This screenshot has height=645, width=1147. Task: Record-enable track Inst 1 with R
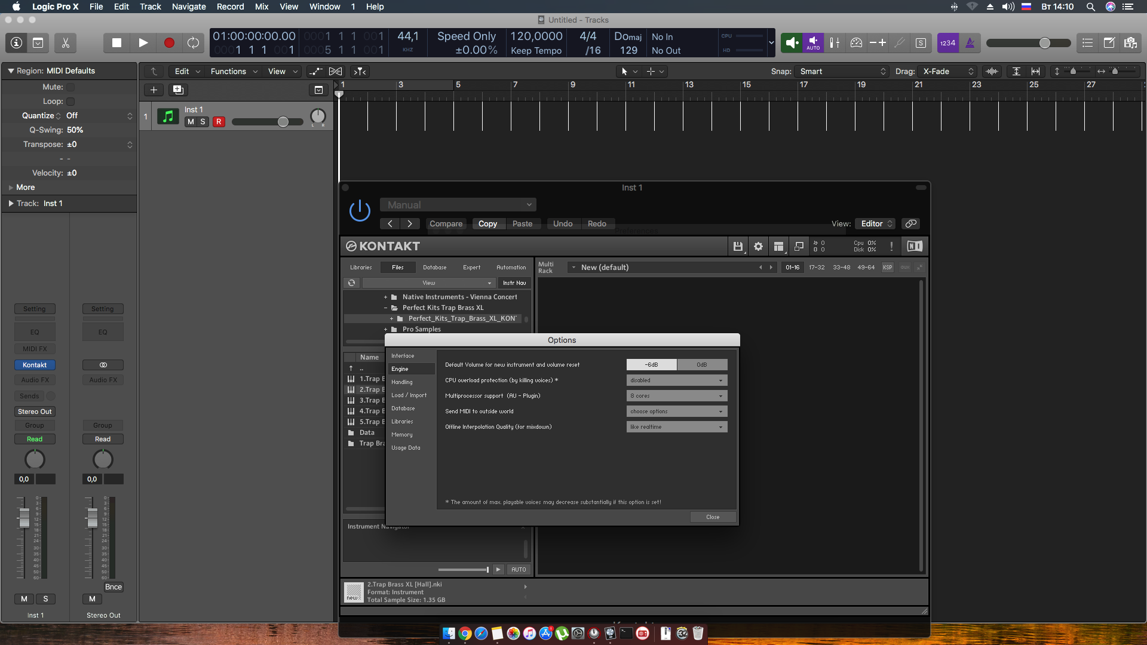(219, 122)
